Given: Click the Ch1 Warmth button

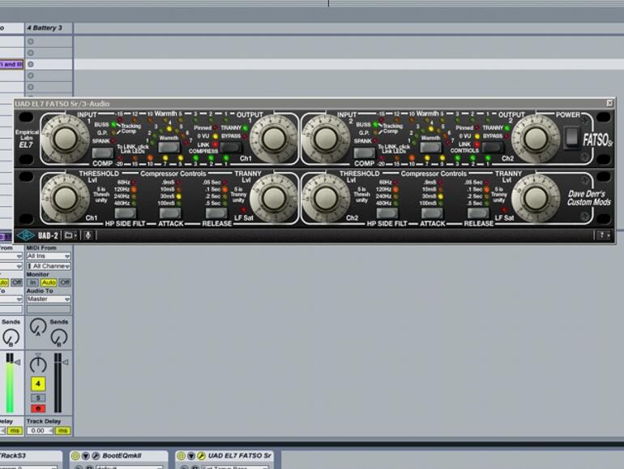Looking at the screenshot, I should click(169, 148).
